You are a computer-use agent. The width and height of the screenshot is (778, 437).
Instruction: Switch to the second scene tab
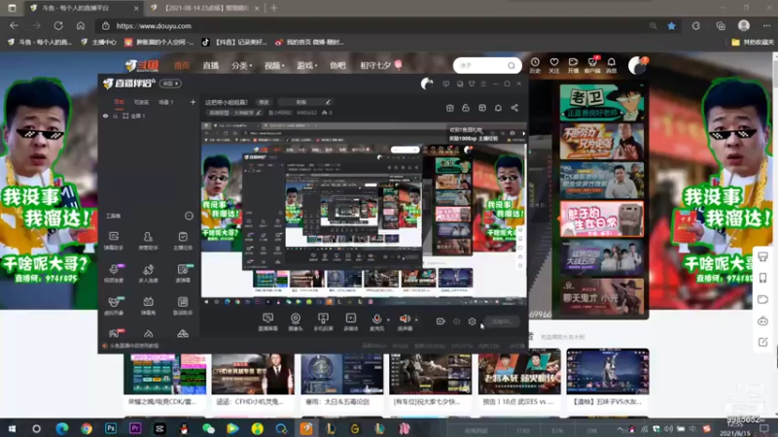[141, 102]
